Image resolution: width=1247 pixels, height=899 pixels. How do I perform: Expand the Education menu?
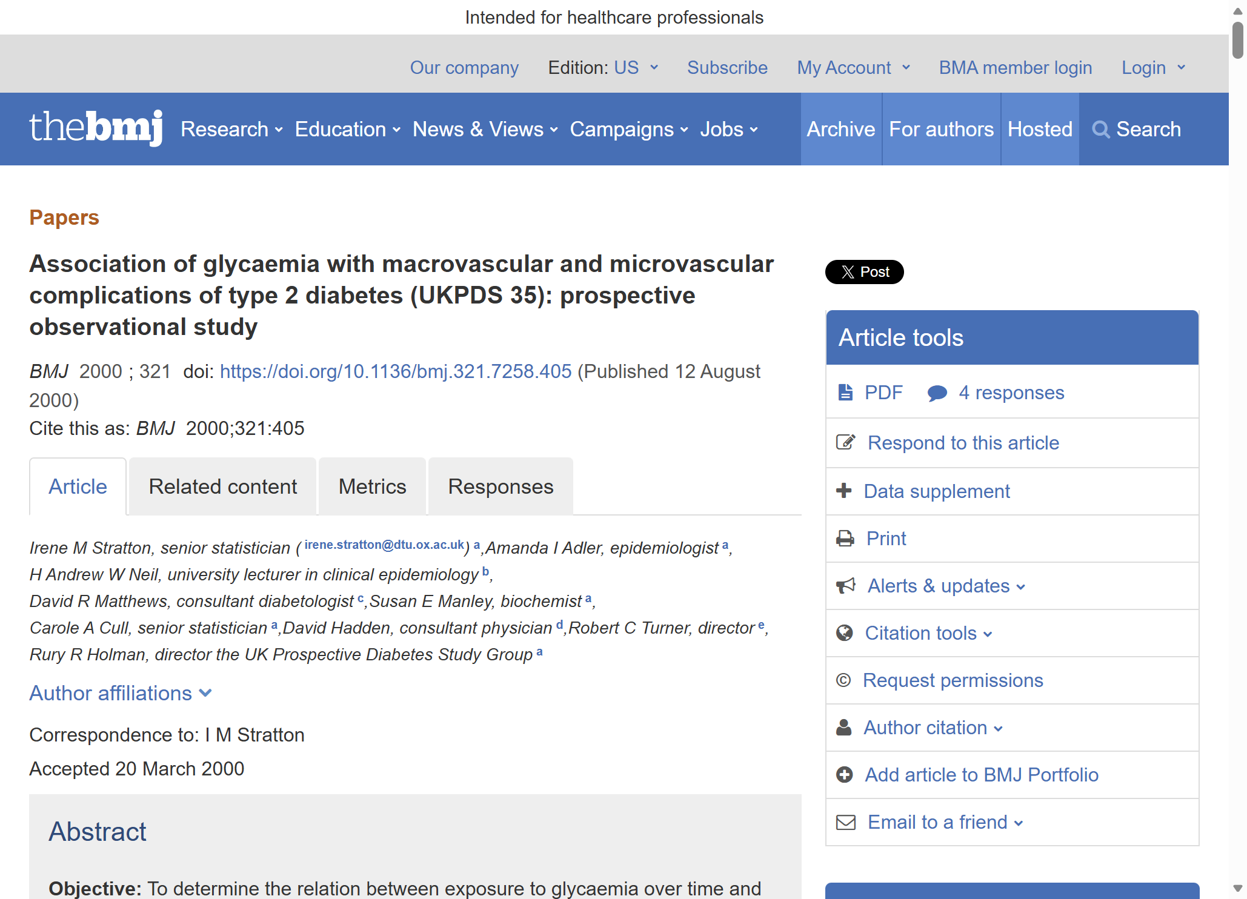347,129
